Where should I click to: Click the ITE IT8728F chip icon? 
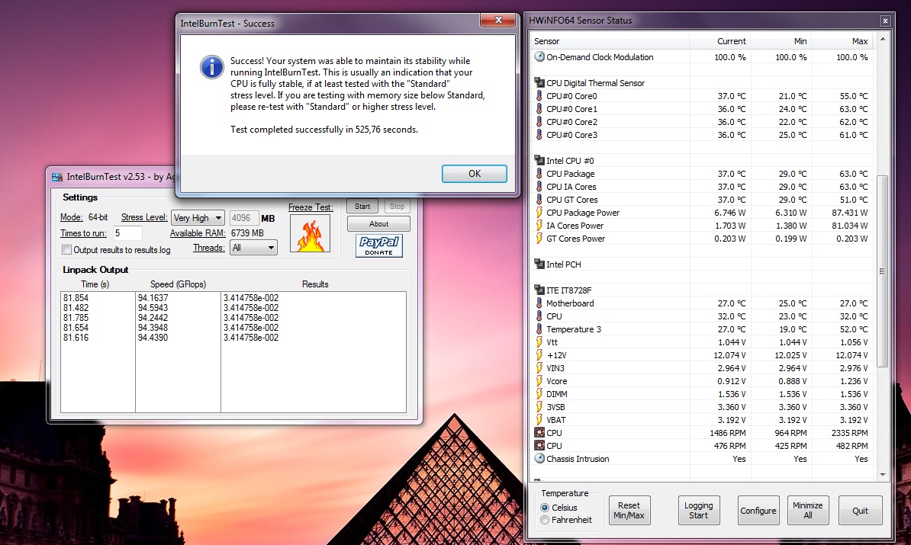point(539,290)
